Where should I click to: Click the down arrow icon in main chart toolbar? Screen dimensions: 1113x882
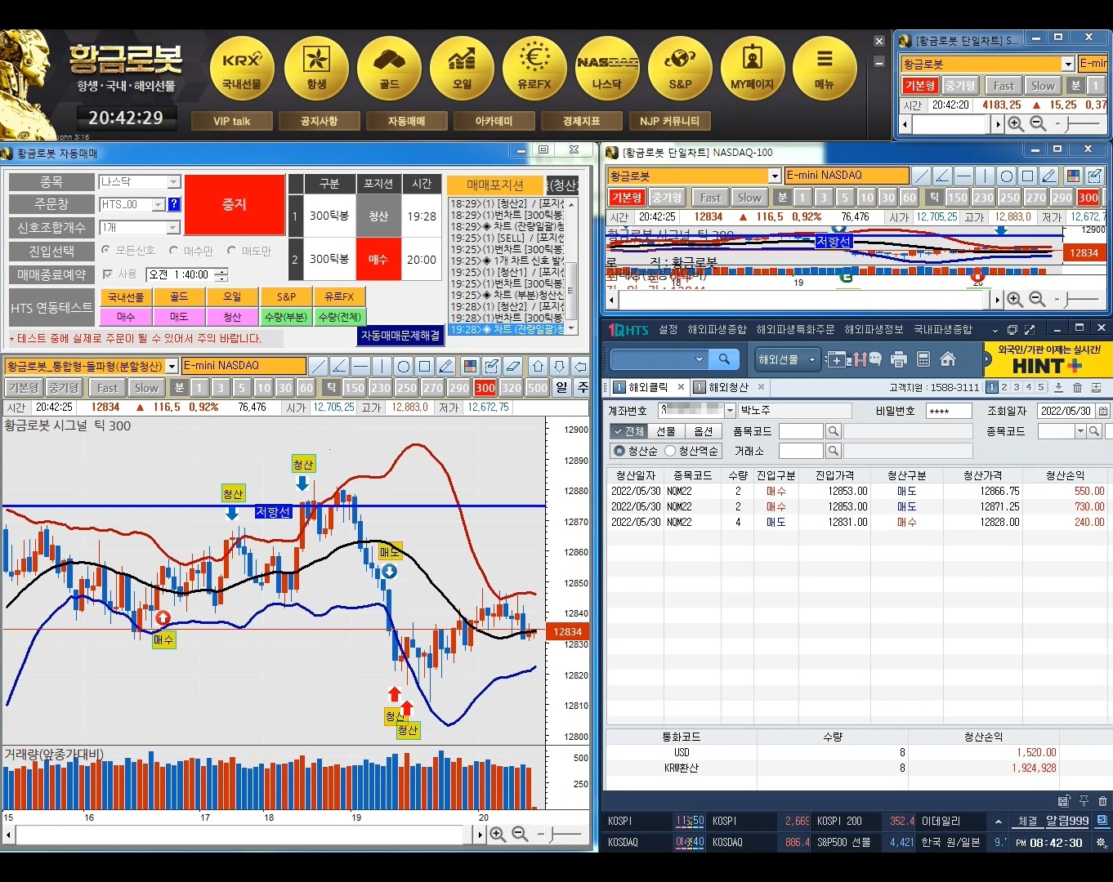coord(559,366)
